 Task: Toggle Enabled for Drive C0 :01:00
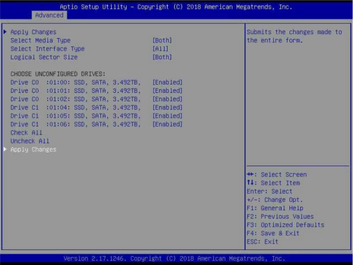(x=167, y=82)
